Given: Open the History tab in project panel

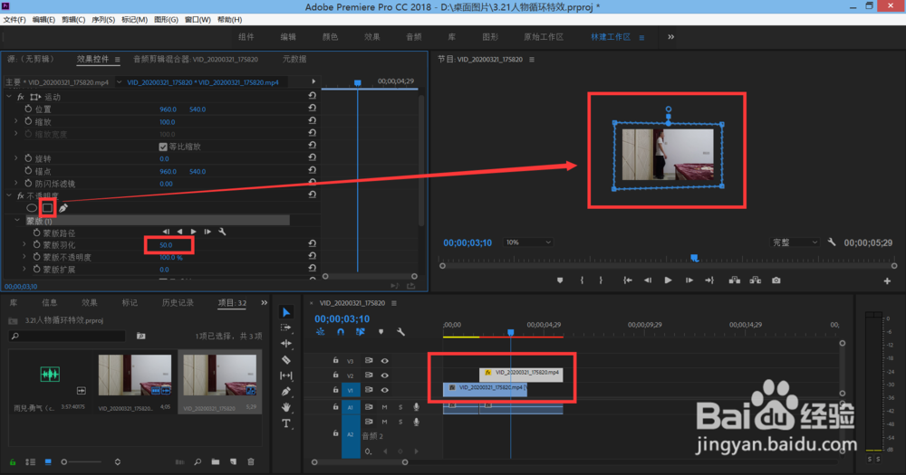Looking at the screenshot, I should point(178,302).
